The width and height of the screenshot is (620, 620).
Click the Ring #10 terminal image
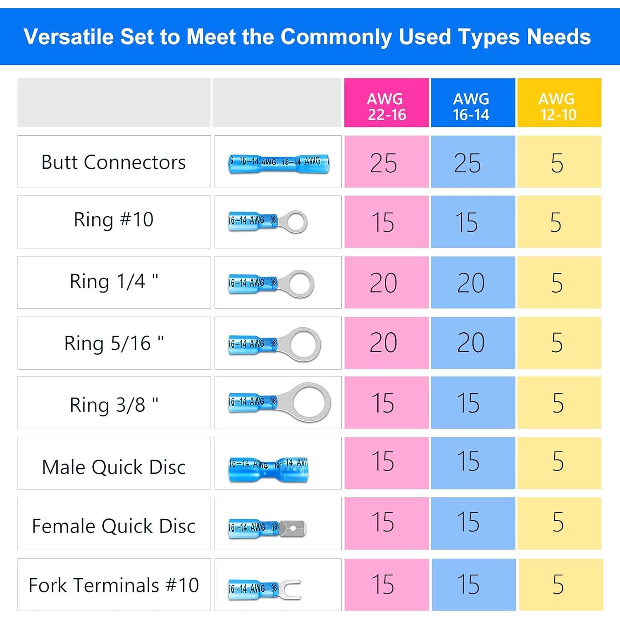(x=268, y=222)
